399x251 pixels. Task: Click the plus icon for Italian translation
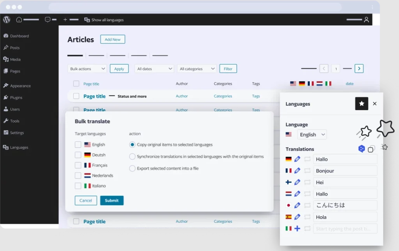297,228
